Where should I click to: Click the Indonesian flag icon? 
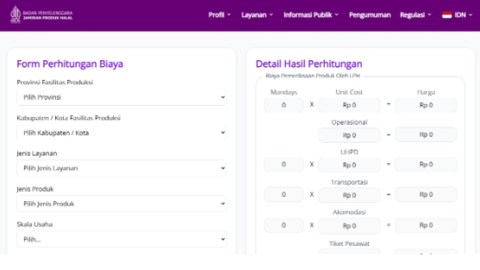[447, 15]
